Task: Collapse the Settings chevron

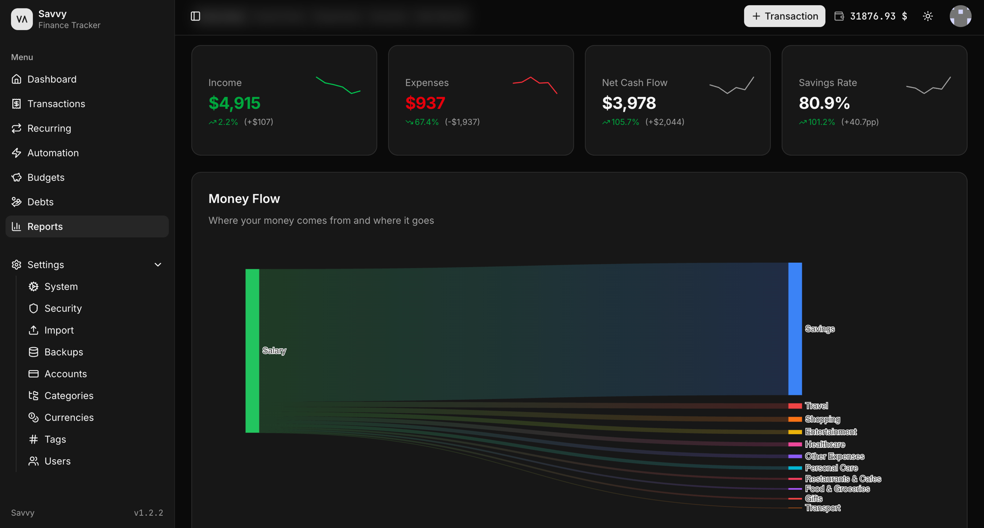Action: coord(158,265)
